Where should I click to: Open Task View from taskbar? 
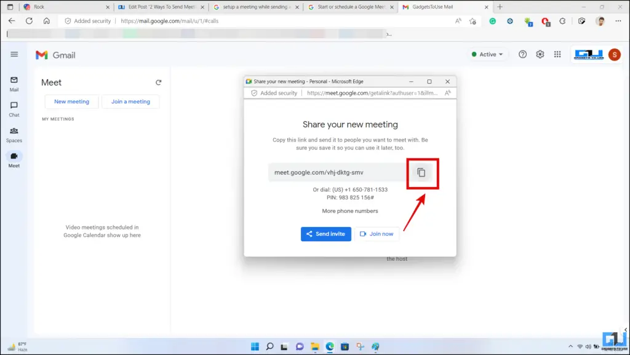[284, 346]
